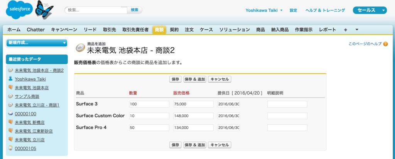The height and width of the screenshot is (159, 395).
Task: Go to the 取引先 tab
Action: (x=109, y=30)
